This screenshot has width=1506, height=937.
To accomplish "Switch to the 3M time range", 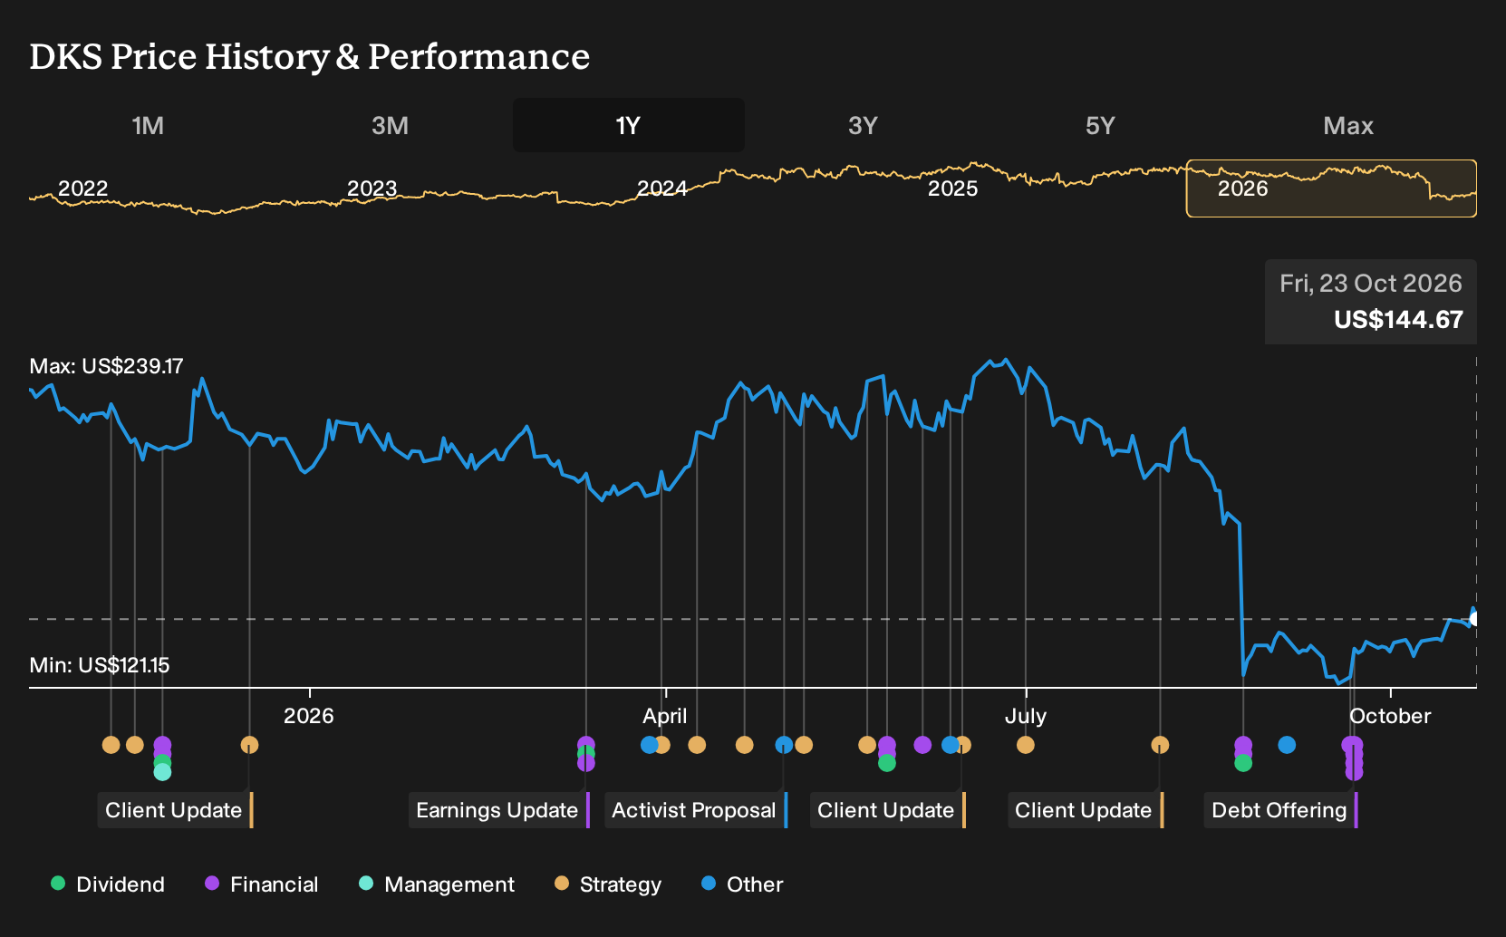I will [x=390, y=126].
